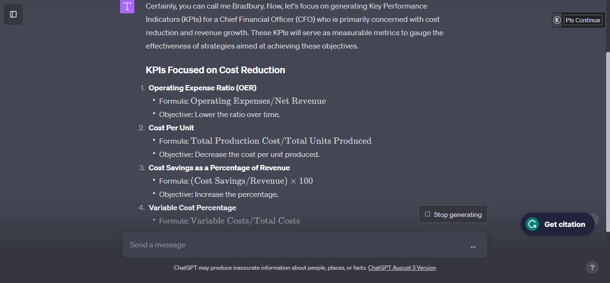Stop generating the response
Viewport: 610px width, 283px height.
pyautogui.click(x=453, y=214)
